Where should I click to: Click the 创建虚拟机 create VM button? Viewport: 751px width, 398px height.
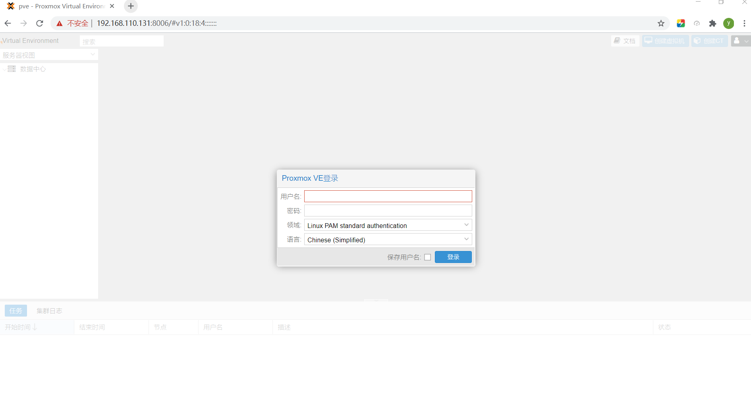pyautogui.click(x=665, y=41)
